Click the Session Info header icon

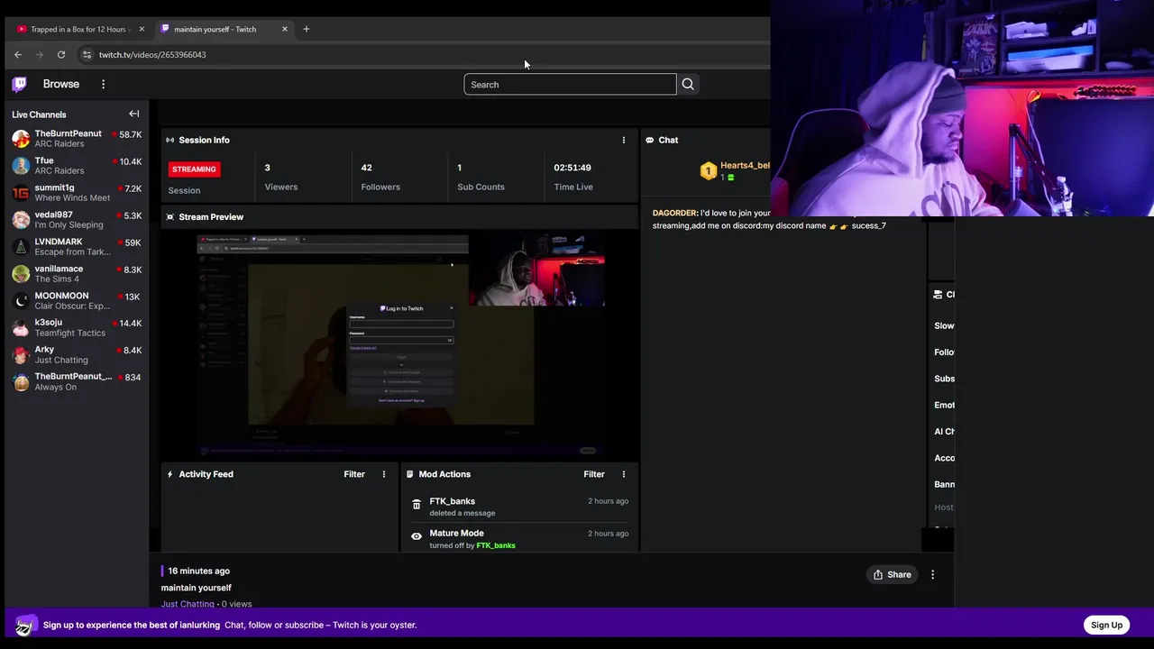pyautogui.click(x=169, y=140)
